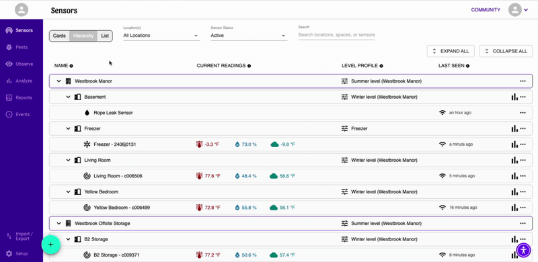Click the LAST SEEN info icon
This screenshot has height=262, width=538.
(467, 66)
